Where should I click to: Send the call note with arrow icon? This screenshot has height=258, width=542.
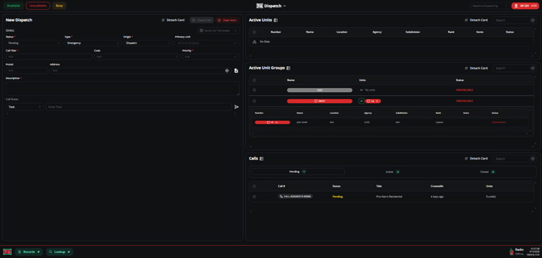[236, 107]
